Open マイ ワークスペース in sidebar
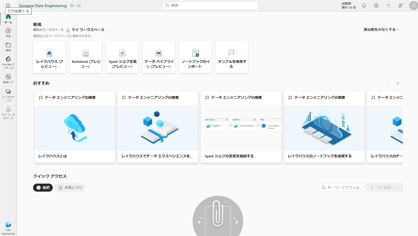Viewport: 418px width, 236px height. (8, 113)
